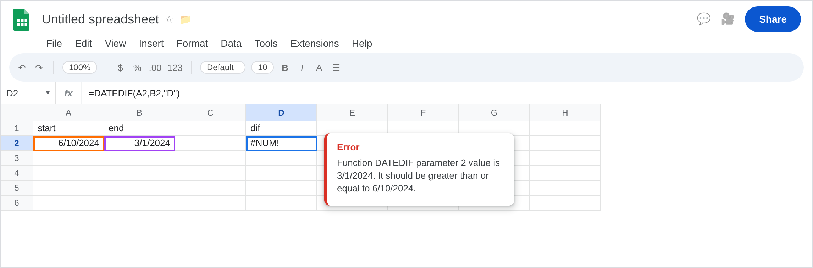Screen dimensions: 813x268
Task: Open the Extensions menu
Action: [x=315, y=44]
